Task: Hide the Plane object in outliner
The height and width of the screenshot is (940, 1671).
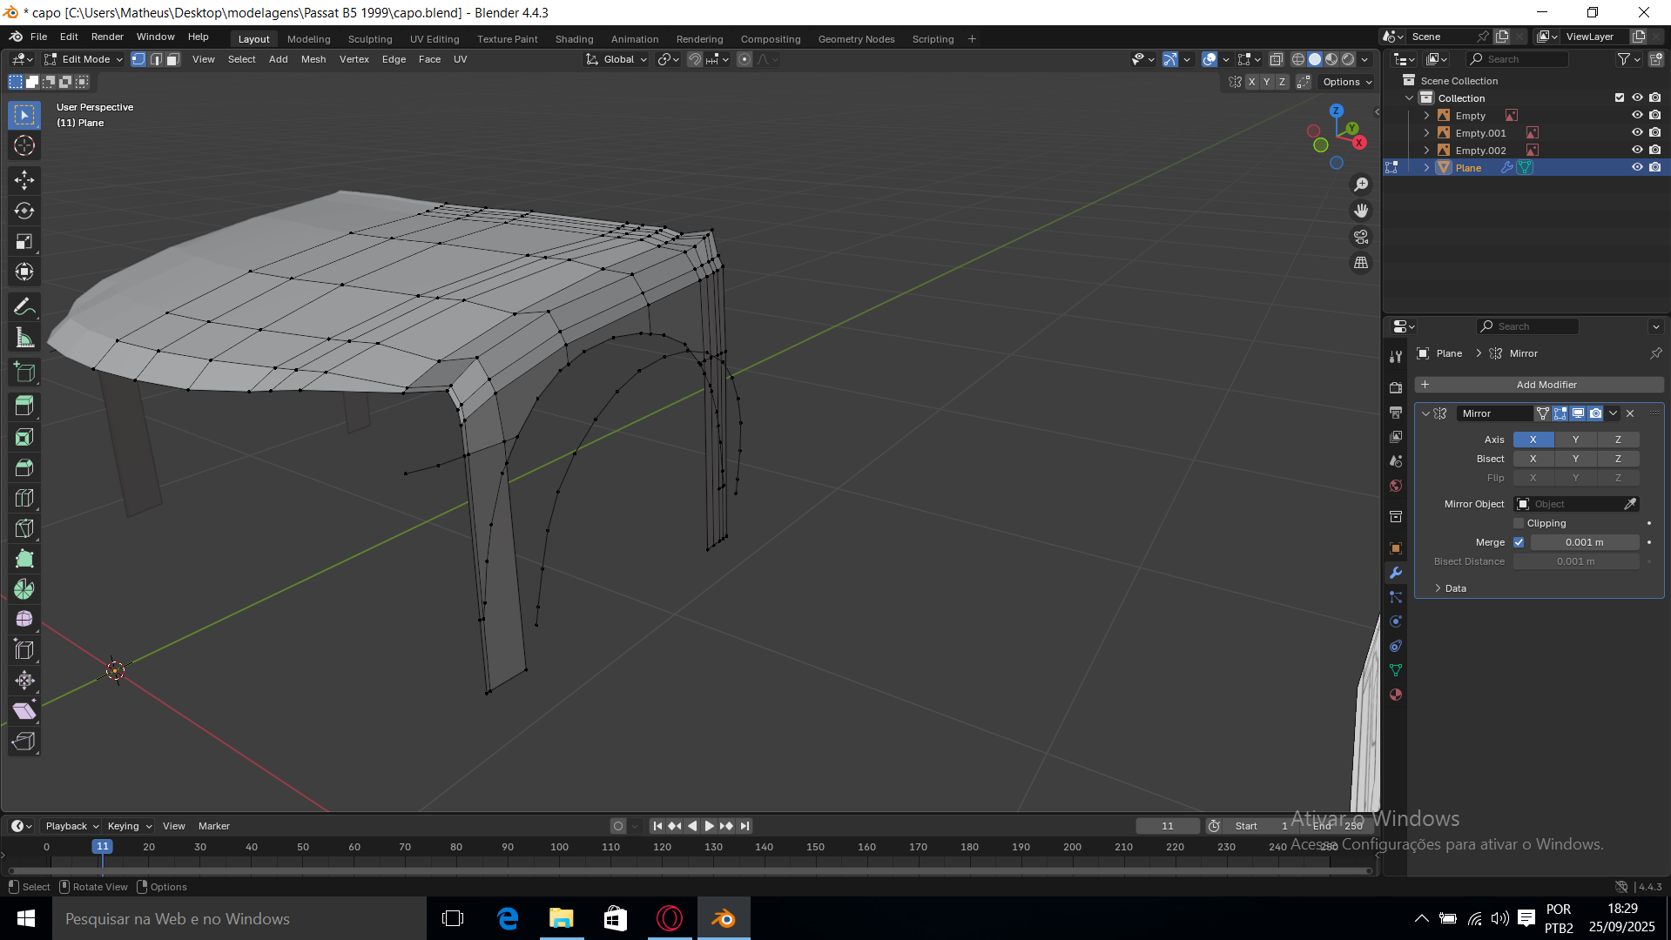Action: [x=1637, y=167]
